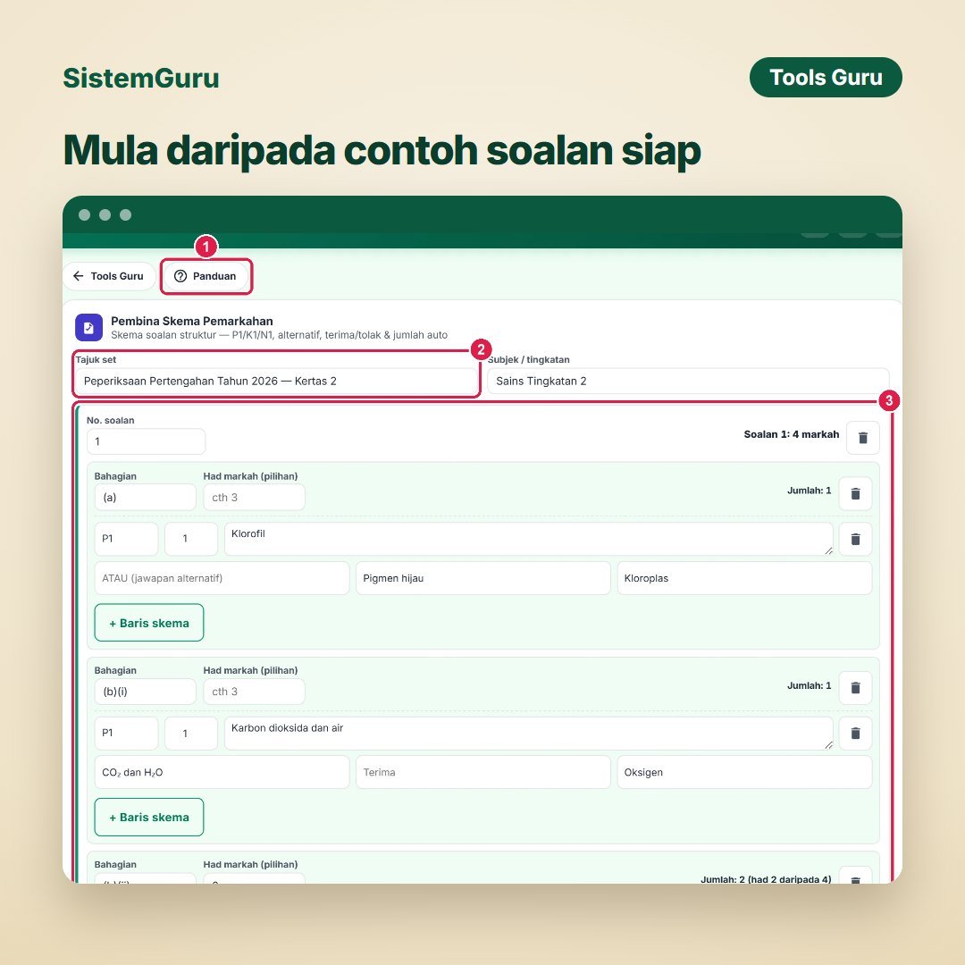Edit the Pigmen hijau accepted answer
The width and height of the screenshot is (965, 965).
pyautogui.click(x=483, y=578)
